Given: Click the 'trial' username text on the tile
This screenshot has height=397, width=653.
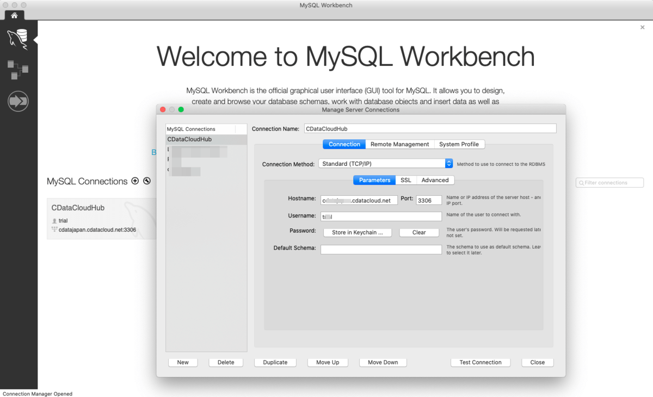Looking at the screenshot, I should click(x=63, y=221).
